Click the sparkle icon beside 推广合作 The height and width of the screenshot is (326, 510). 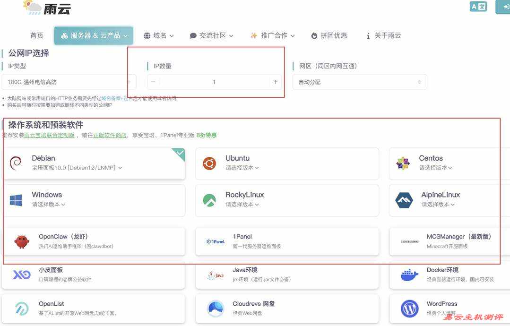[x=254, y=36]
